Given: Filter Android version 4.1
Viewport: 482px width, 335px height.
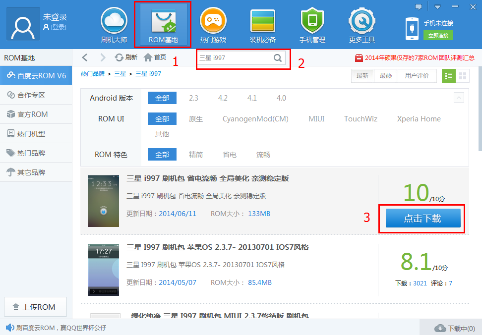Looking at the screenshot, I should coord(252,98).
